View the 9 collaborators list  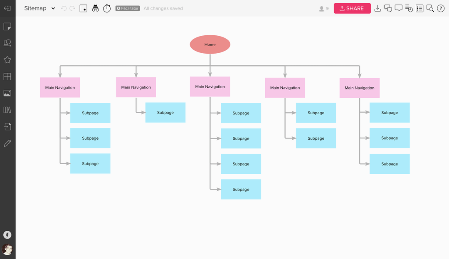click(323, 8)
